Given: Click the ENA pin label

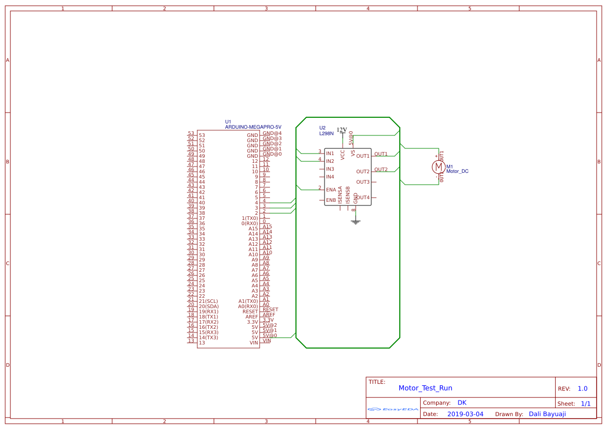Looking at the screenshot, I should 331,189.
